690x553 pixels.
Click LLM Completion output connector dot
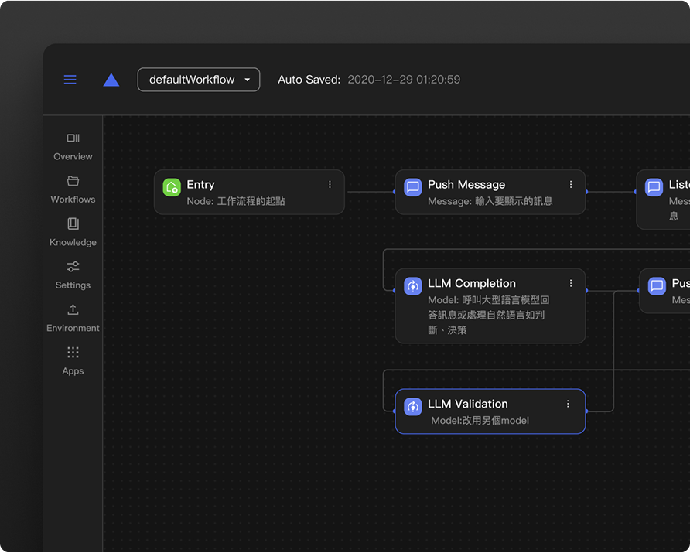click(586, 291)
